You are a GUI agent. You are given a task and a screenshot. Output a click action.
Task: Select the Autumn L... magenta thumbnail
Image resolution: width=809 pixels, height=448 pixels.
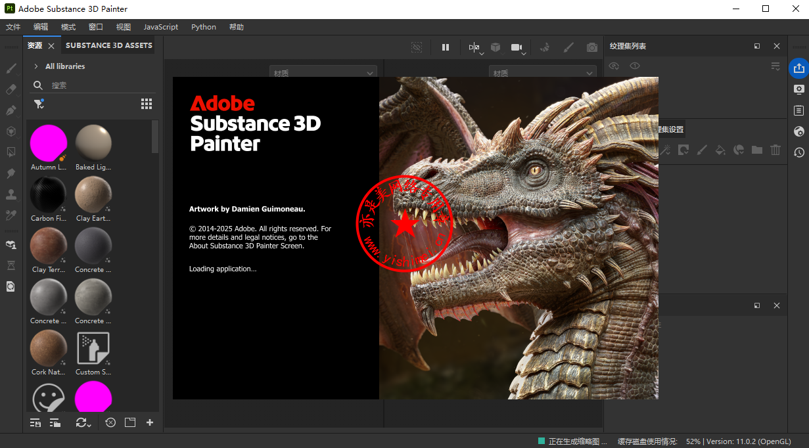coord(49,143)
